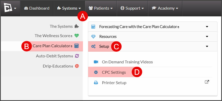Expand the Resources section
Viewport: 222px width, 101px height.
[153, 37]
